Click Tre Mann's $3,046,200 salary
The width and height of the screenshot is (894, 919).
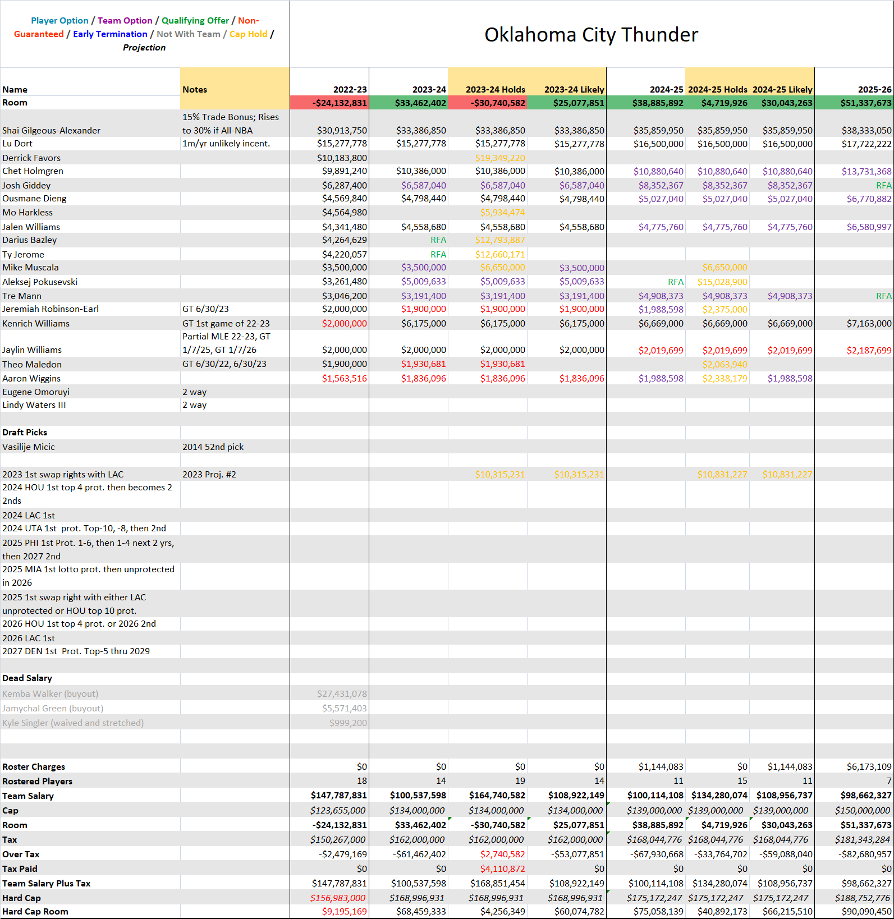point(344,296)
